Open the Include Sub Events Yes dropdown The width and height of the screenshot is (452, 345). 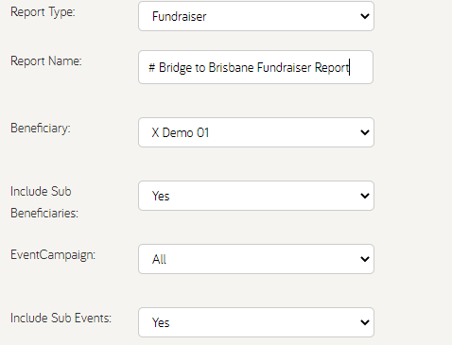tap(256, 322)
